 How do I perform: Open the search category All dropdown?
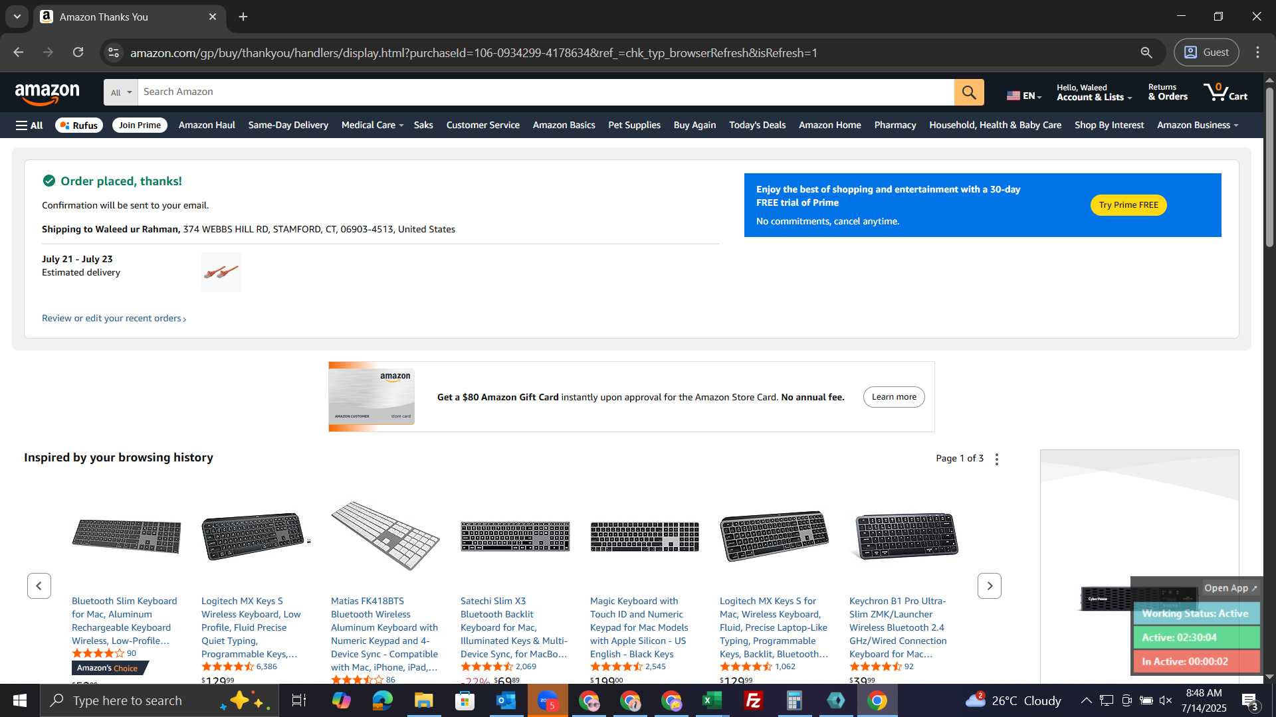tap(121, 92)
